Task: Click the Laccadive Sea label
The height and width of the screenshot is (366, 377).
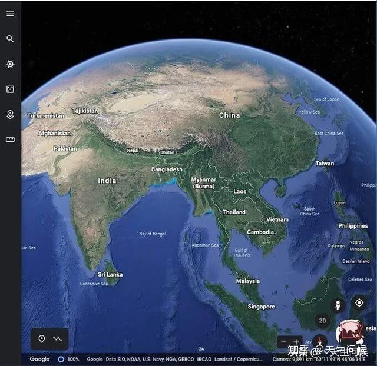Action: [x=94, y=284]
